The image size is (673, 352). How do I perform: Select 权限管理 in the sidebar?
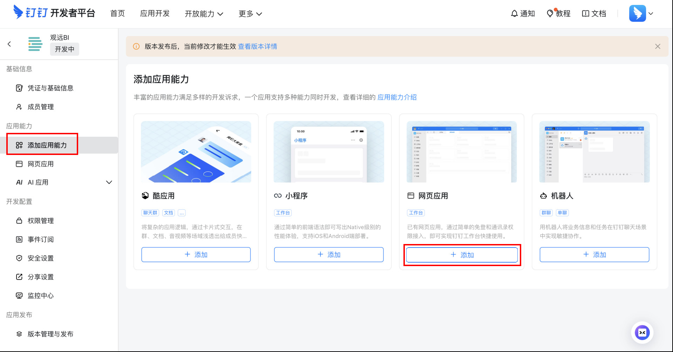[x=41, y=221]
